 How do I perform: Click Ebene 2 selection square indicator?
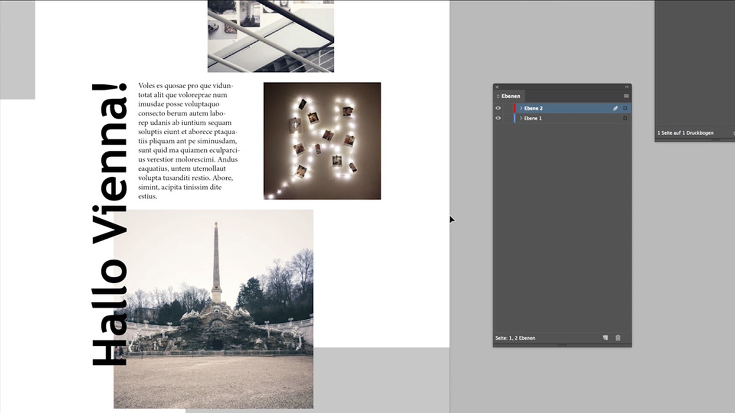click(x=625, y=108)
